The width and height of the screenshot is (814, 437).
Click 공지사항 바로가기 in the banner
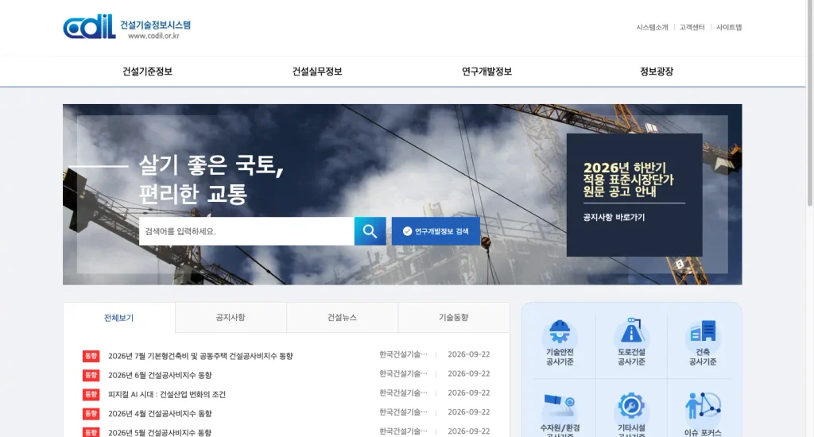click(x=614, y=218)
